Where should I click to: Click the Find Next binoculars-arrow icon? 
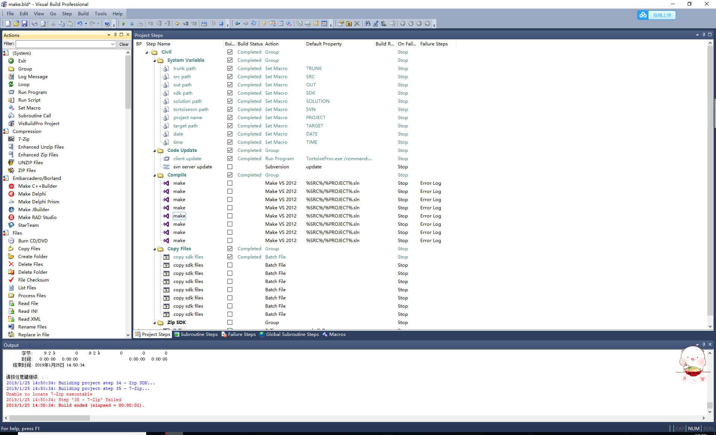click(x=376, y=23)
